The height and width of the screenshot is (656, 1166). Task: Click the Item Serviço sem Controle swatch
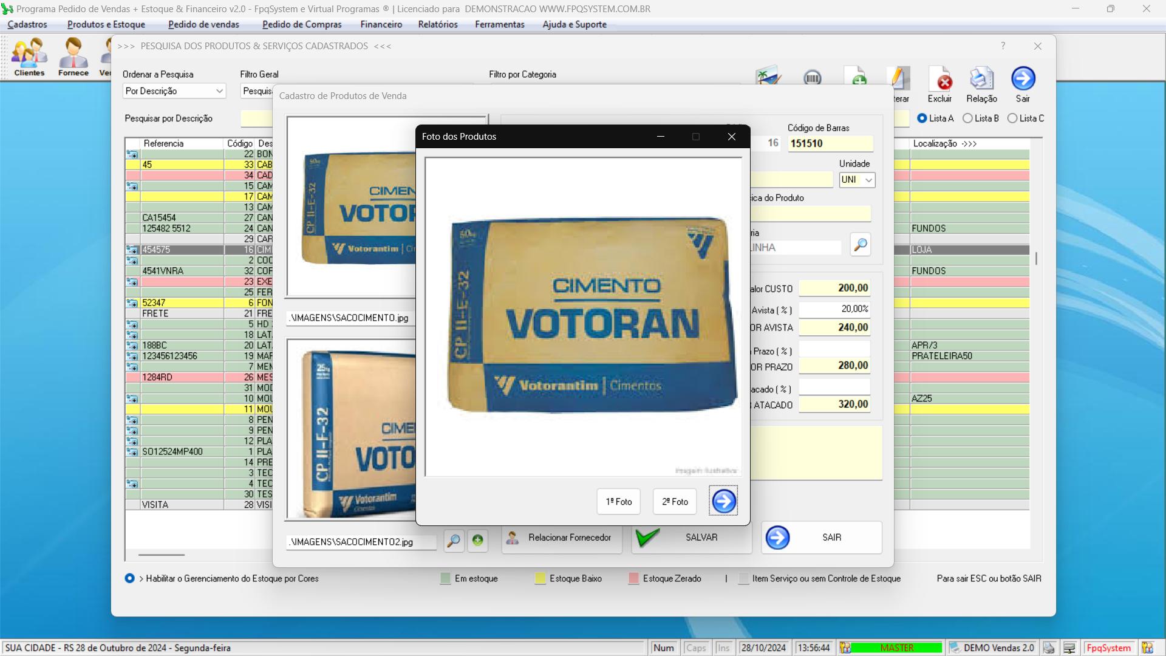[x=743, y=578]
